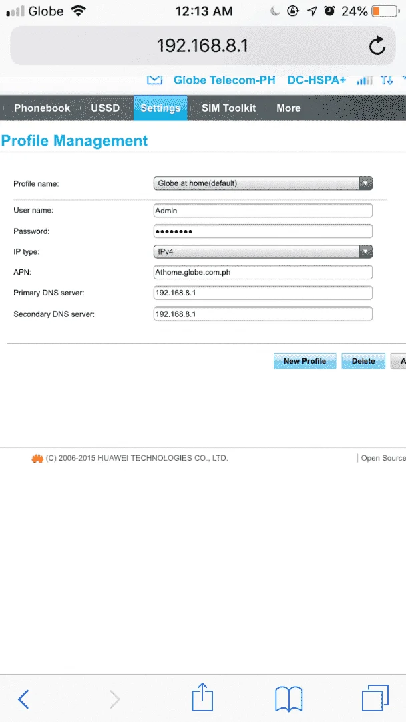
Task: Tap the alarm clock status icon
Action: click(329, 11)
